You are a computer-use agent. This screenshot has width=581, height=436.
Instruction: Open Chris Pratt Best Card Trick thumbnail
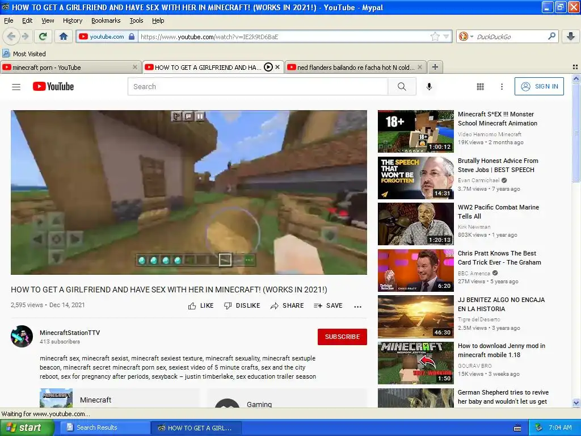tap(416, 270)
